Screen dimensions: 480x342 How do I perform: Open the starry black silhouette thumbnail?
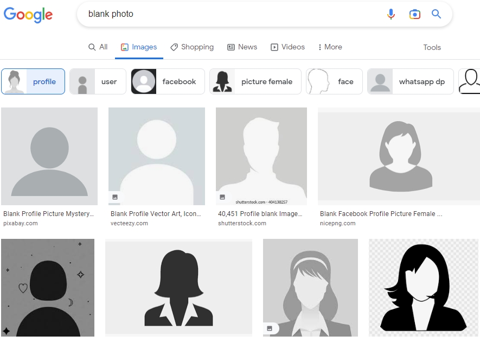click(48, 288)
